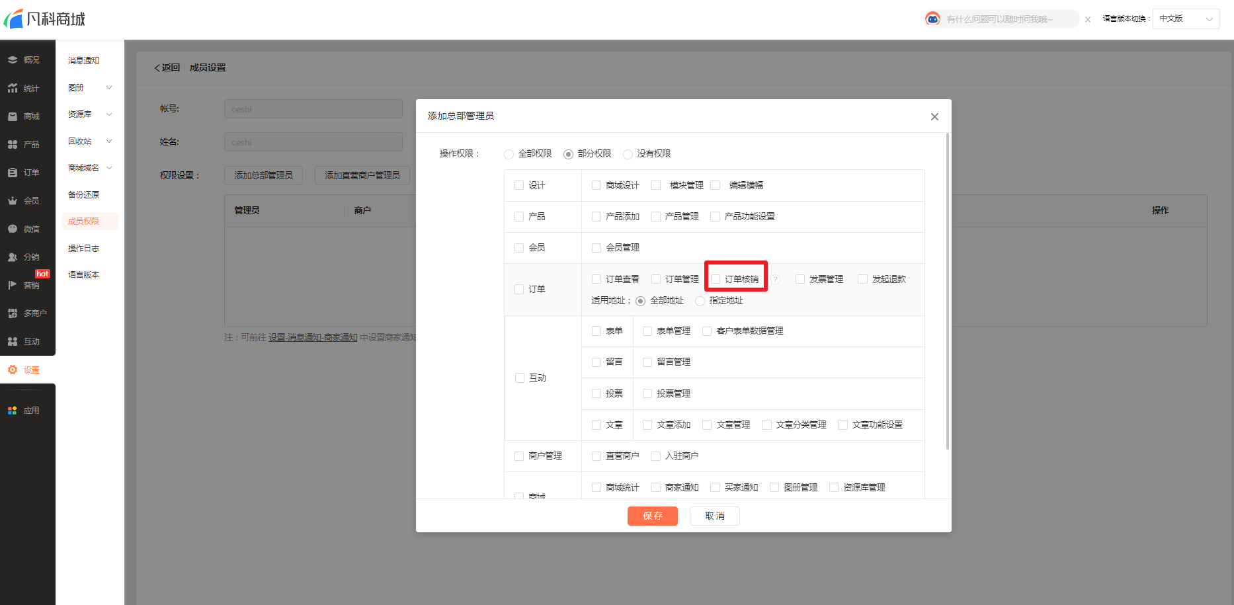Open the 操作日志 menu item

(x=84, y=248)
